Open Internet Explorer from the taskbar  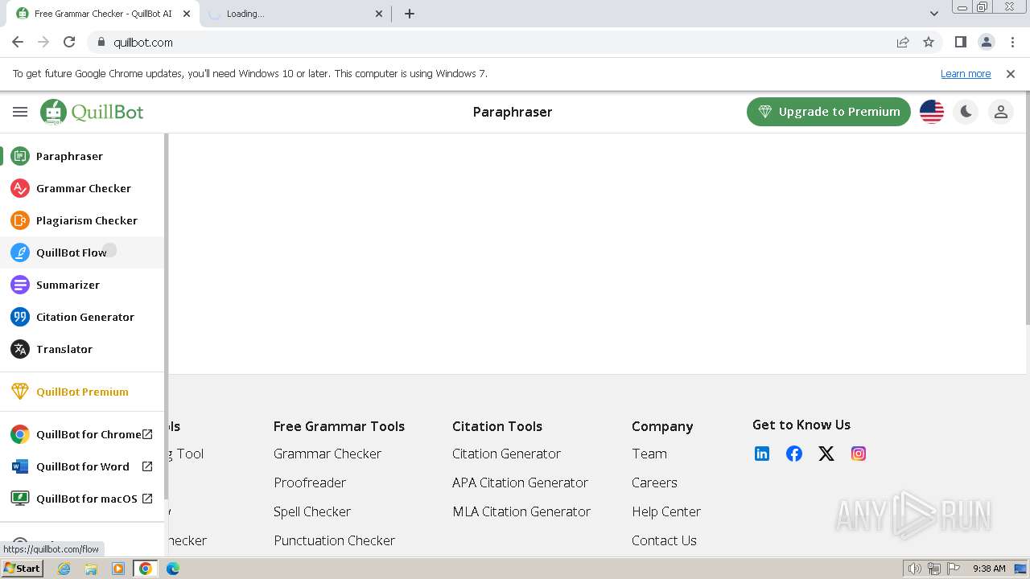tap(64, 569)
